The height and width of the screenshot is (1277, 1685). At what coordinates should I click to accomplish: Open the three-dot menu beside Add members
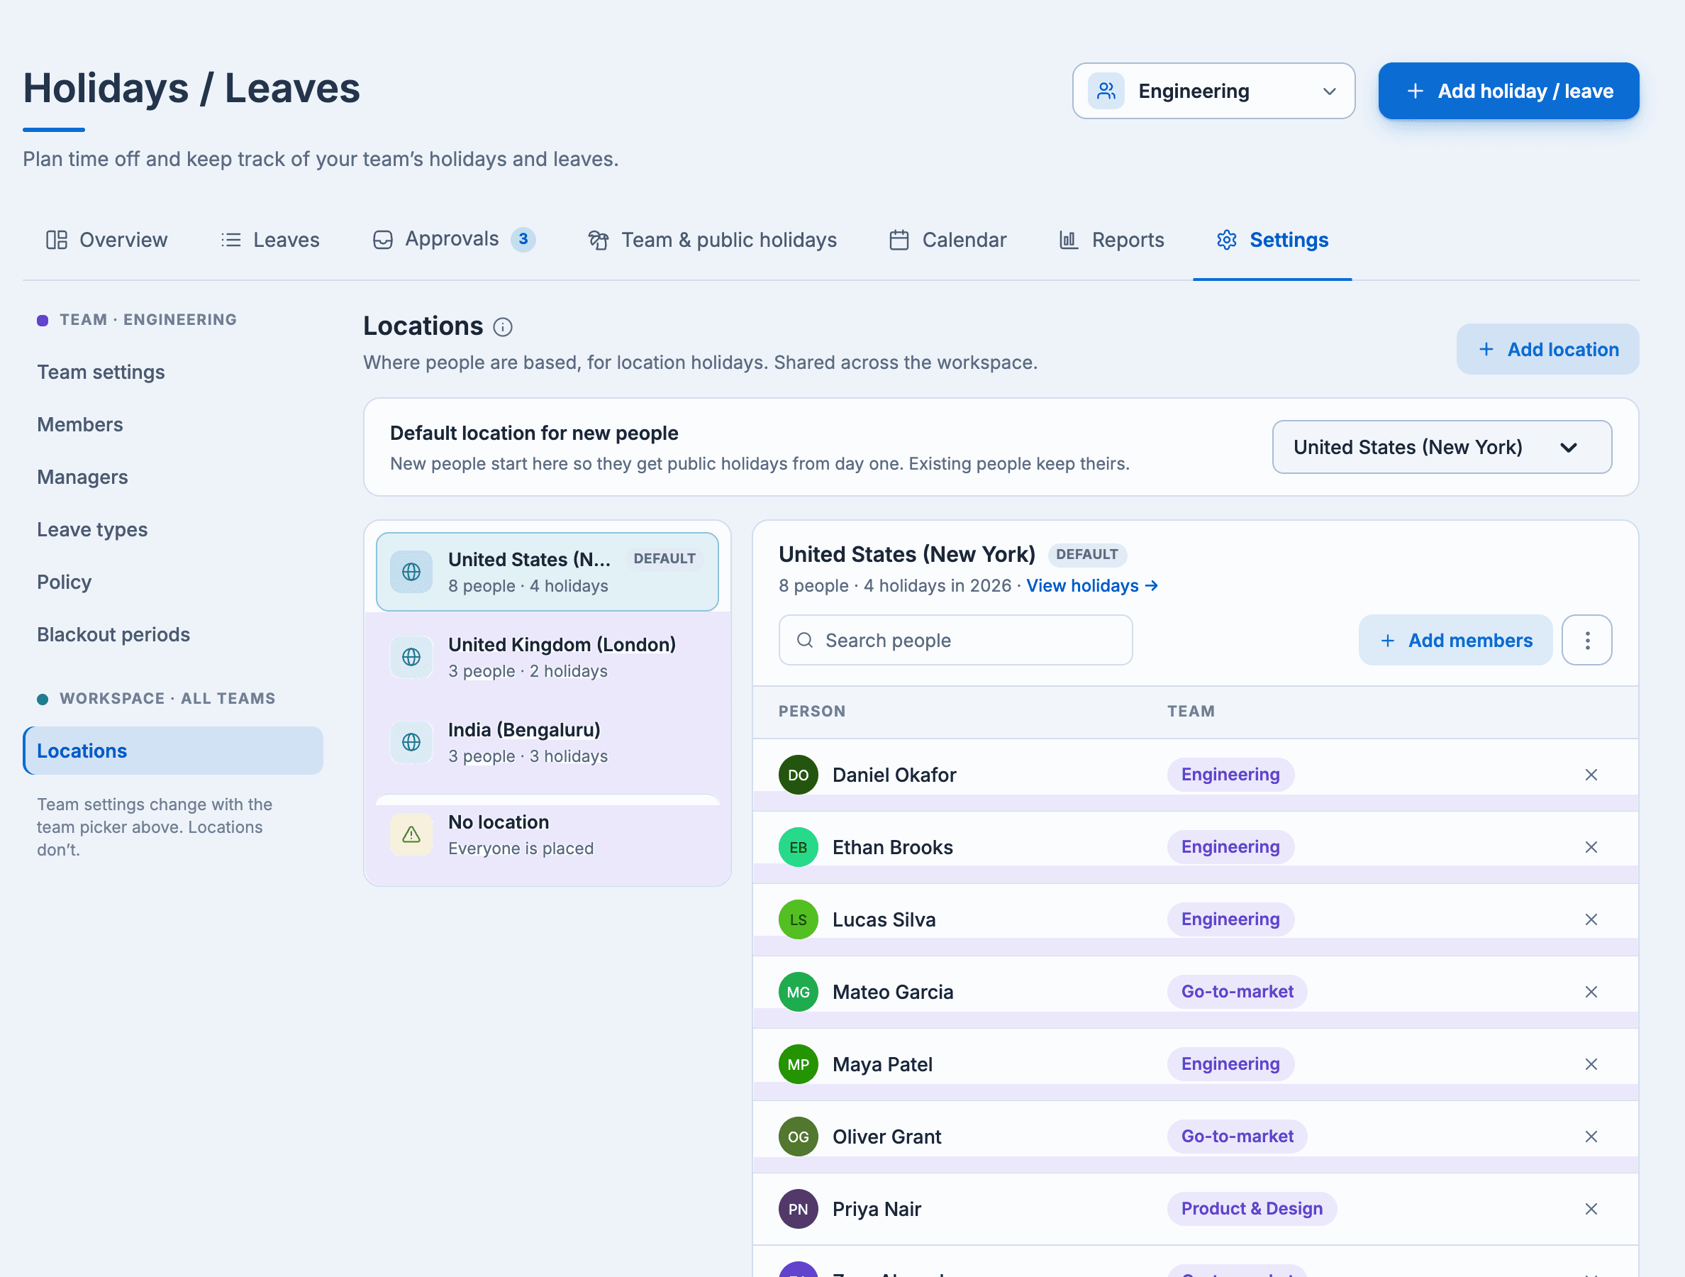(1586, 640)
